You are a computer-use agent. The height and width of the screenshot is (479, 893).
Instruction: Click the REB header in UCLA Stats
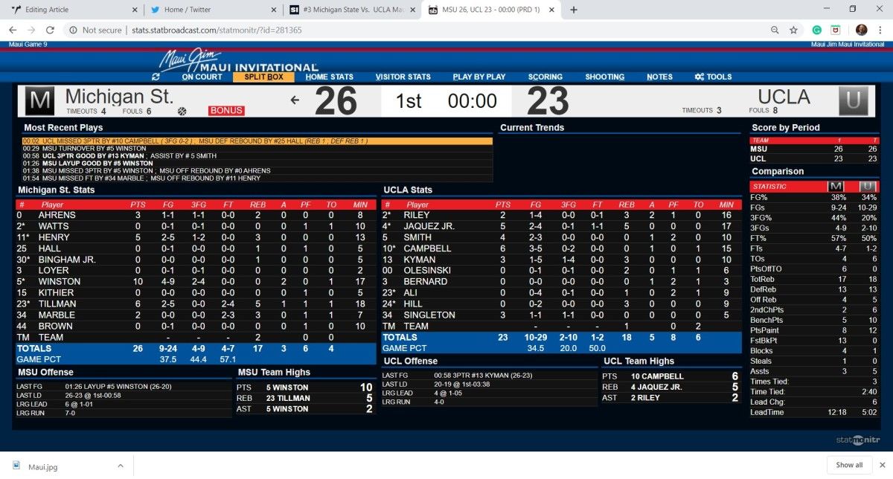[627, 205]
